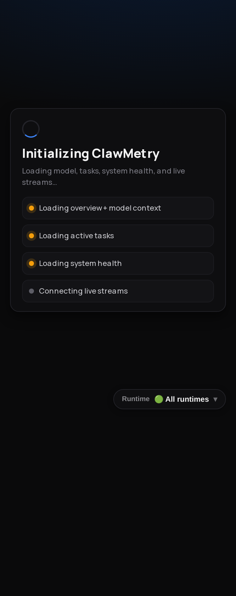Click orange status dot for active tasks

[31, 236]
